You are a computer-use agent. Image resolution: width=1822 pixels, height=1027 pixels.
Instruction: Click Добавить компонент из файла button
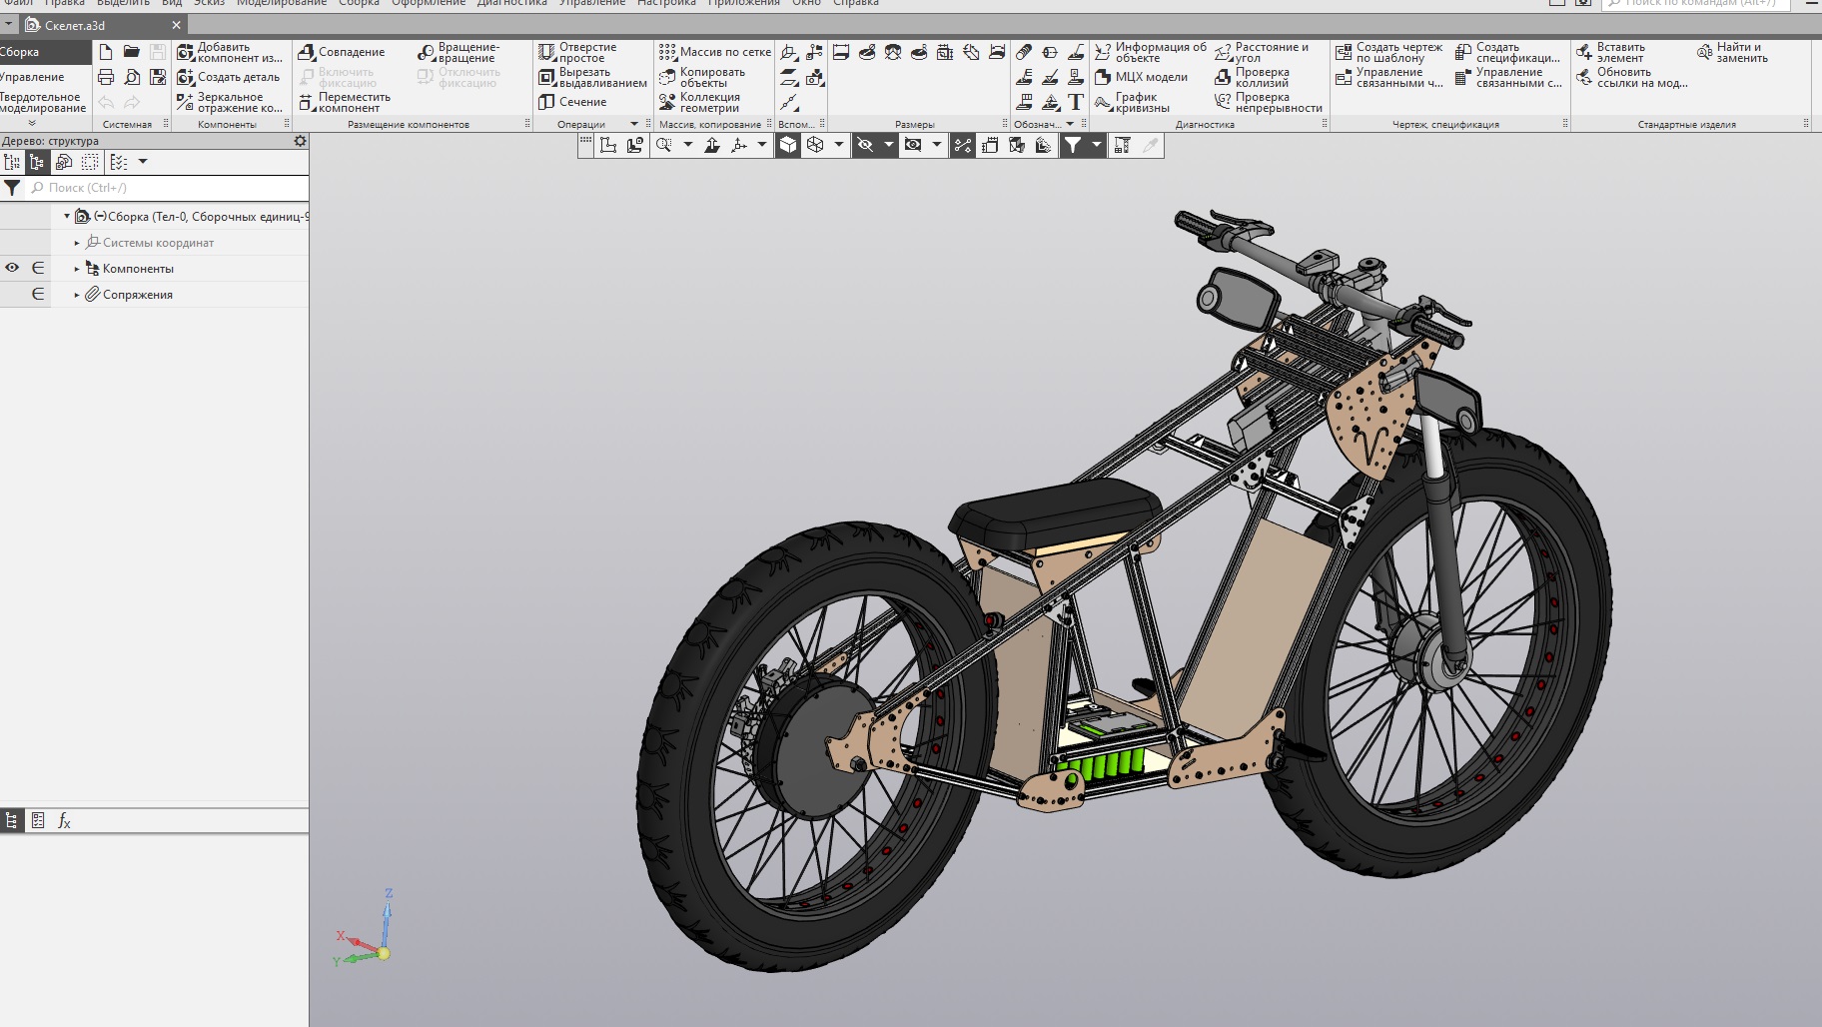coord(230,52)
